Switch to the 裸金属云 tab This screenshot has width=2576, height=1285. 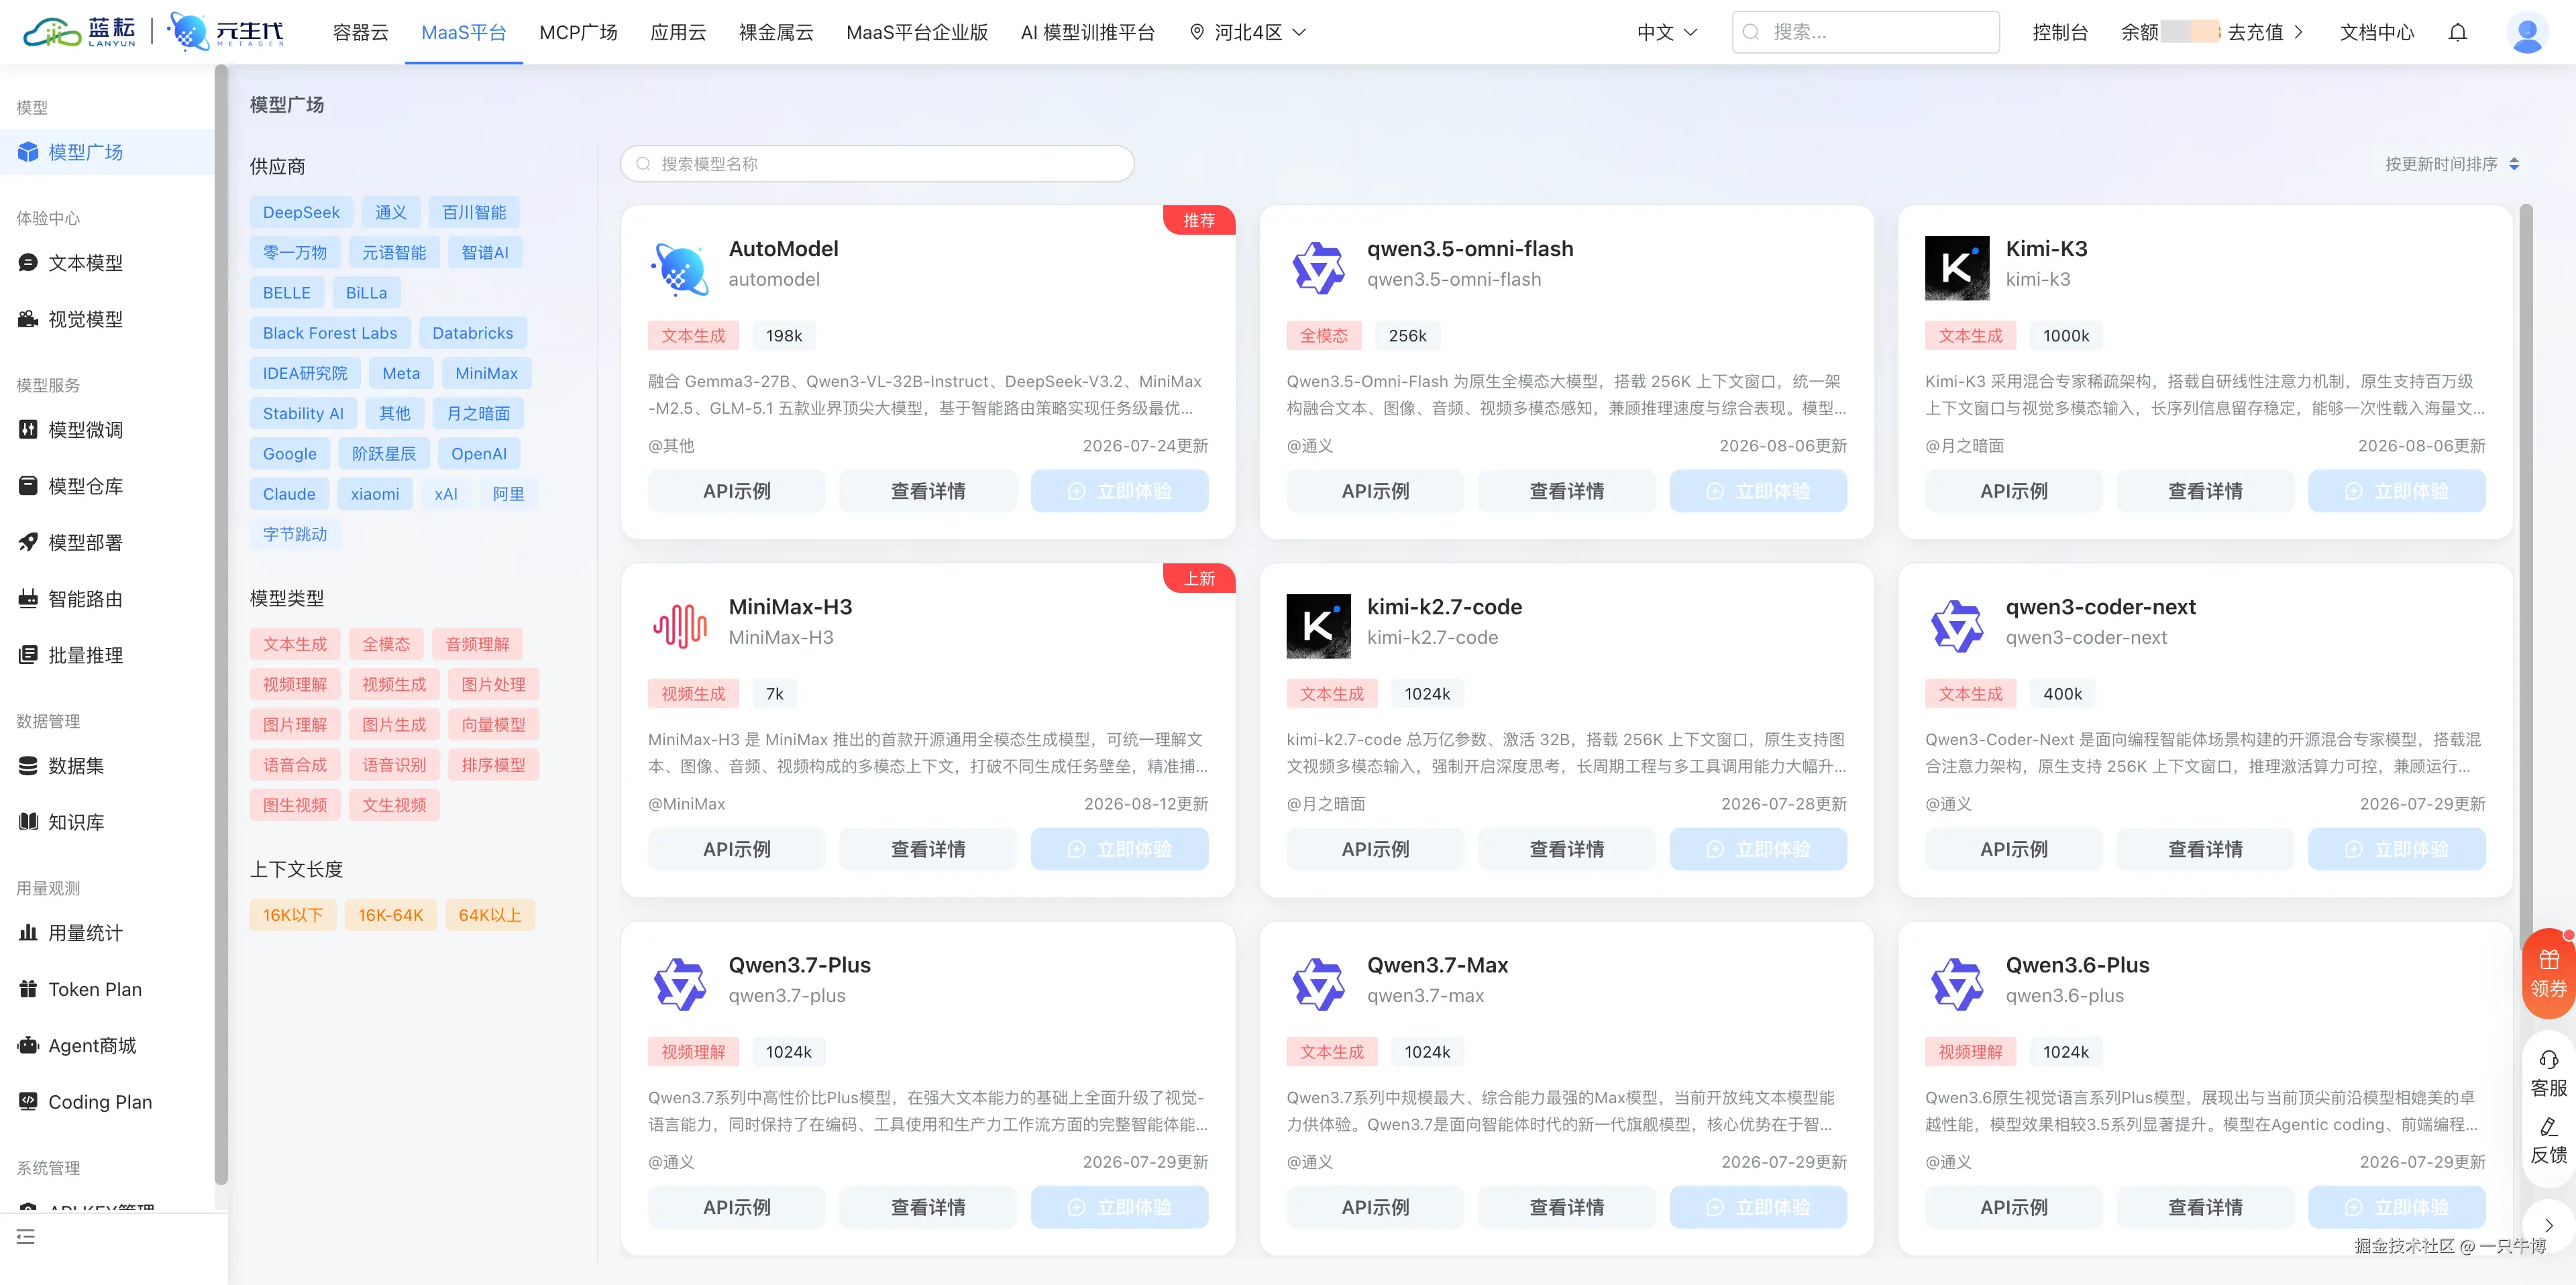(776, 32)
